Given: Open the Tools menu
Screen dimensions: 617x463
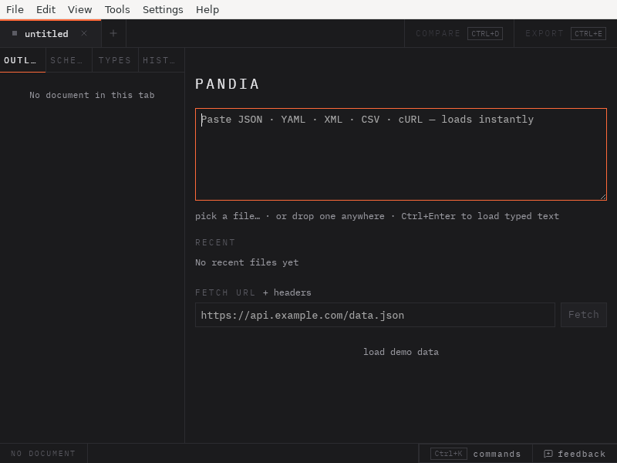Looking at the screenshot, I should pyautogui.click(x=117, y=9).
